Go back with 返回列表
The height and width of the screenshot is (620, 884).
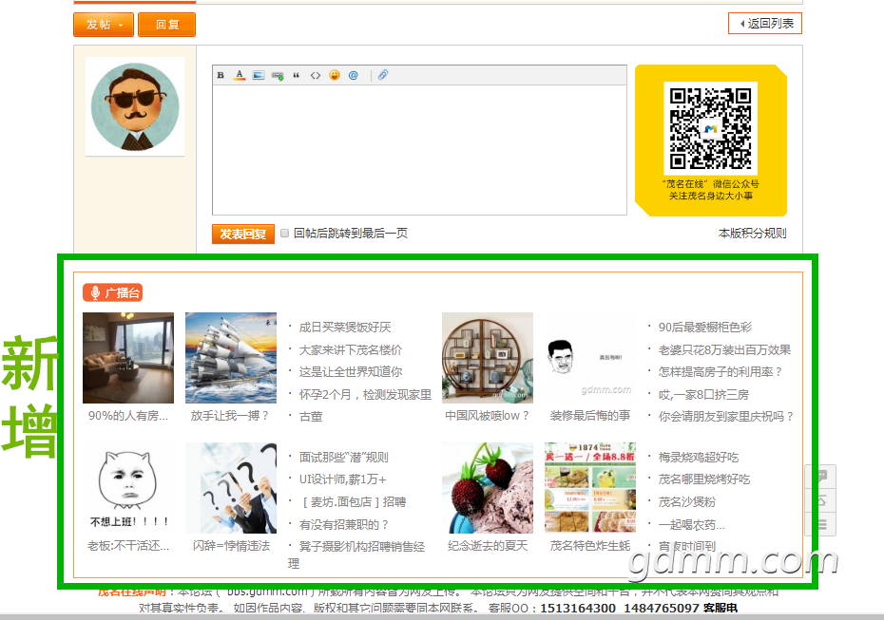click(x=765, y=24)
